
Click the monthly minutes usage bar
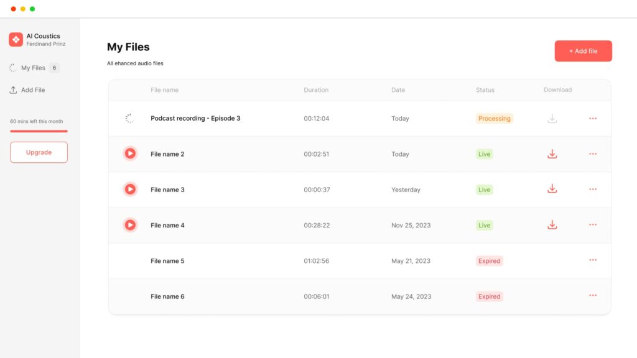tap(39, 131)
